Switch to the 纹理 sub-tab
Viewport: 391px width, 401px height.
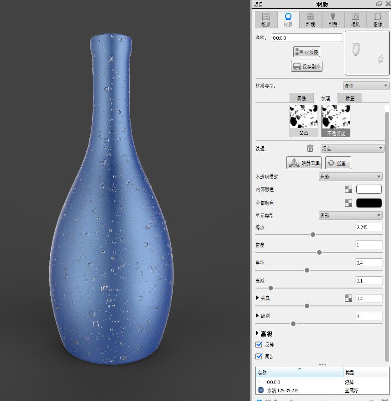(326, 98)
